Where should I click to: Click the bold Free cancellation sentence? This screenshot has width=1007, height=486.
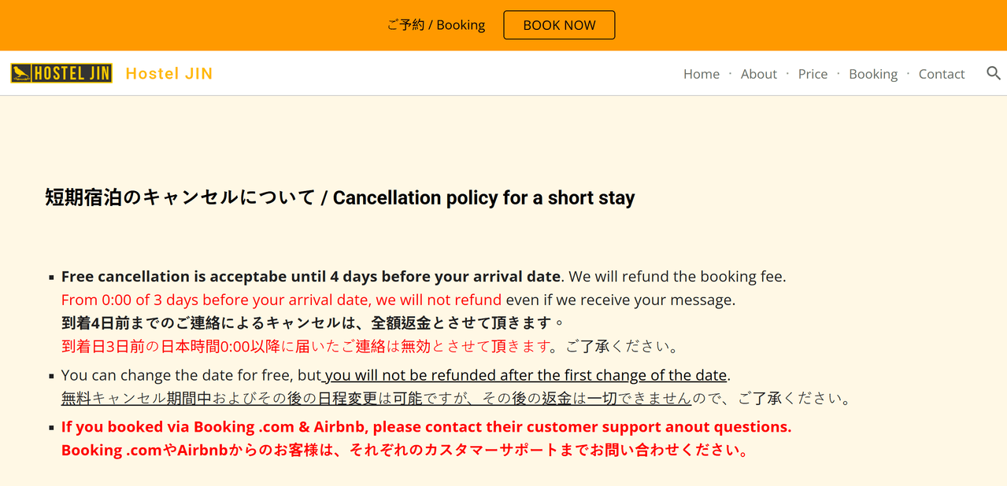pos(311,277)
